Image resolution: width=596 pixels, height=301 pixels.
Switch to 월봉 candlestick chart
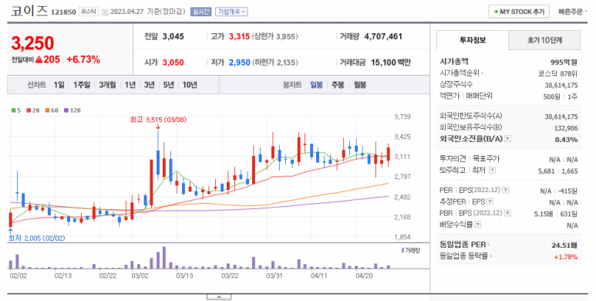pos(360,85)
